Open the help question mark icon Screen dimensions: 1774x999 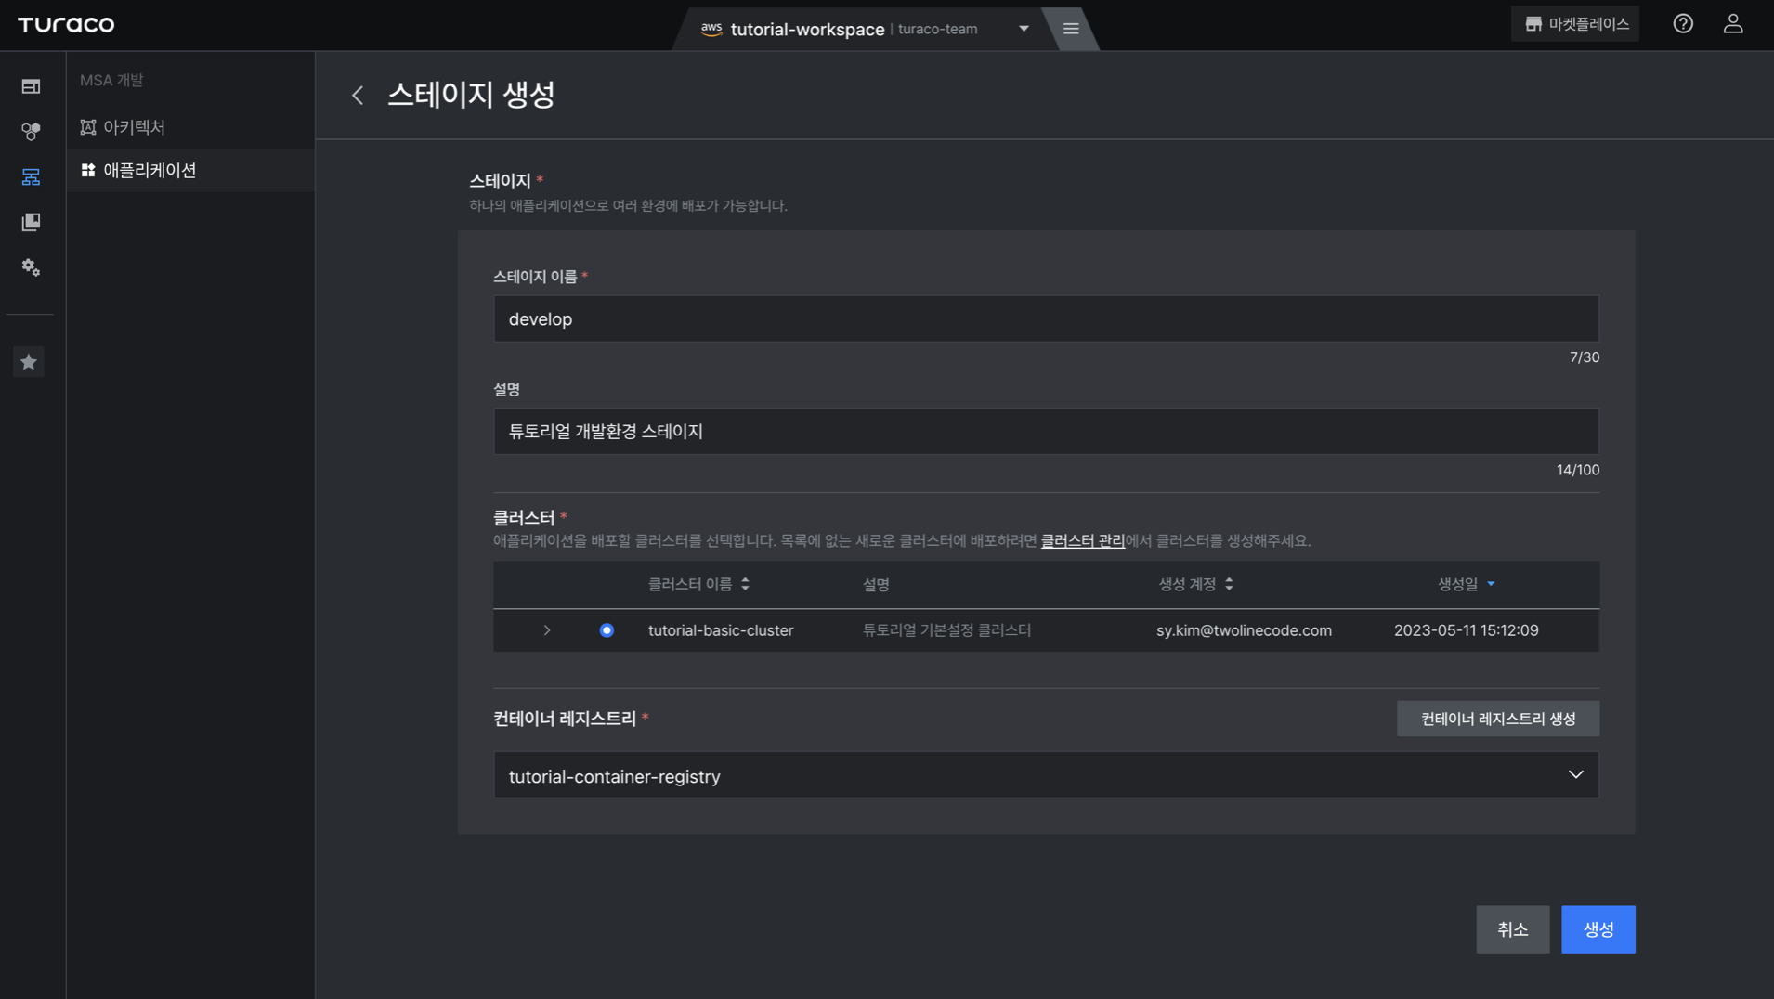(1683, 24)
